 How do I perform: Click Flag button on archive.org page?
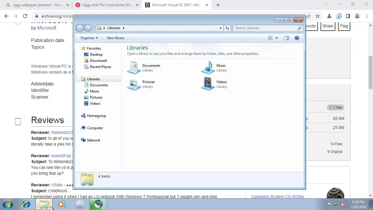344,26
